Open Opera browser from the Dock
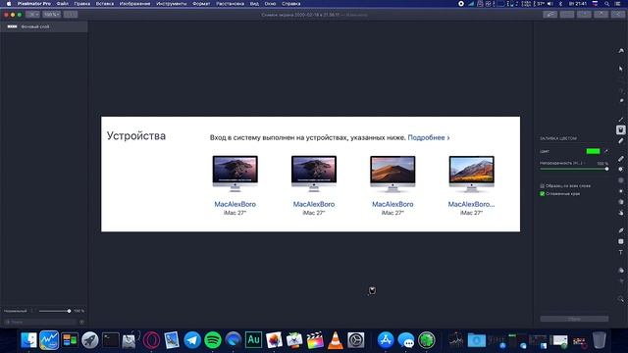 [151, 340]
